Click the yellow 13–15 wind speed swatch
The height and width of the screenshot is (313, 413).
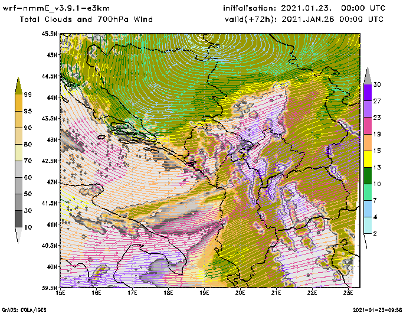(368, 159)
